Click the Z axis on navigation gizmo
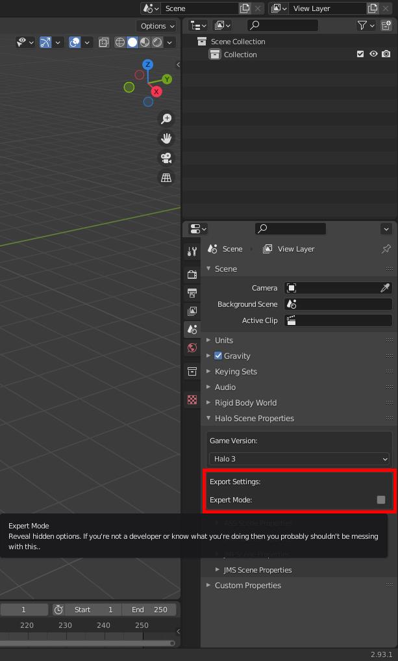The height and width of the screenshot is (661, 398). coord(147,64)
